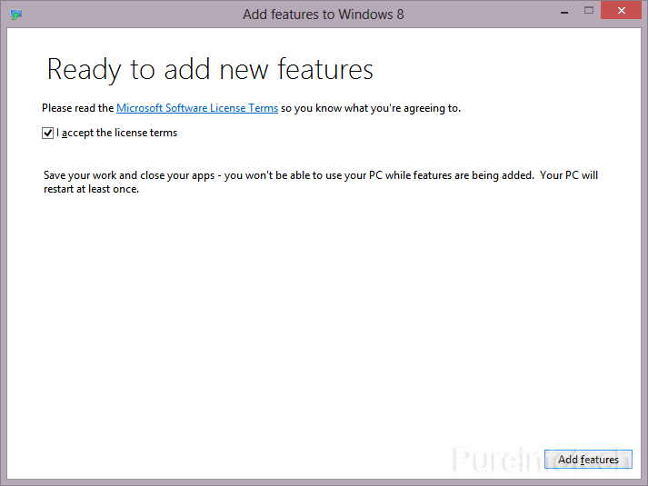Uncheck 'I accept the license terms' checkbox
Screen dimensions: 648x486
click(x=47, y=133)
